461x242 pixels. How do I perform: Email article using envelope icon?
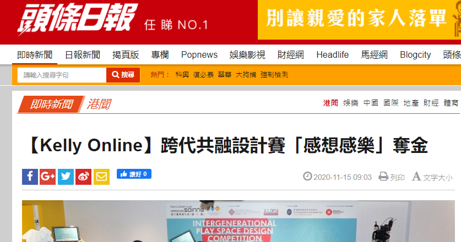coord(101,177)
